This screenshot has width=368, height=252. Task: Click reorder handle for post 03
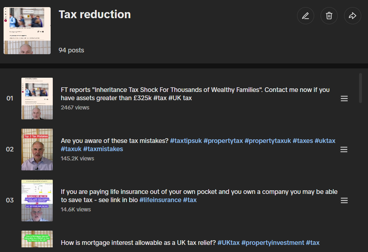(344, 200)
